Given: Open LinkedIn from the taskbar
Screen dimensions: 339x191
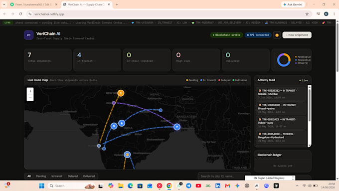Looking at the screenshot, I should (x=218, y=186).
